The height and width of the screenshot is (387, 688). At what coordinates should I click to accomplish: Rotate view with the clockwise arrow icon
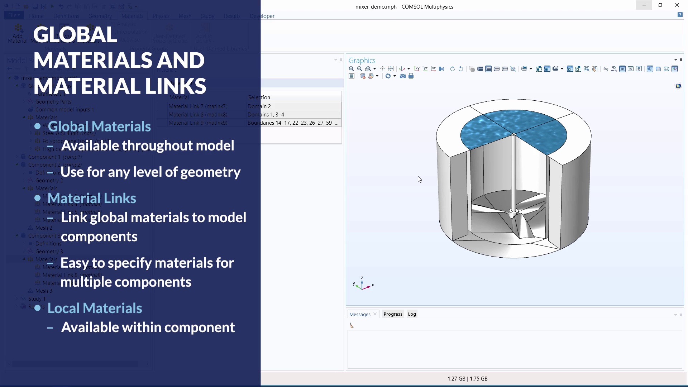(453, 69)
